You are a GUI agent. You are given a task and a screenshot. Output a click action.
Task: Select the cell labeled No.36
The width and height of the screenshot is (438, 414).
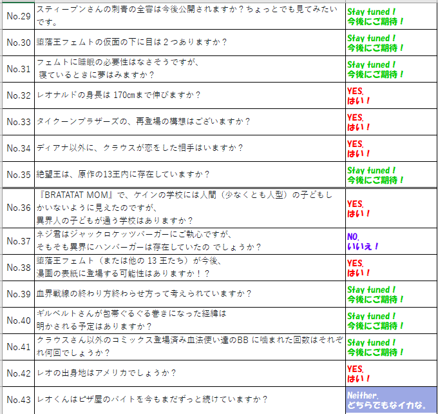tap(19, 208)
